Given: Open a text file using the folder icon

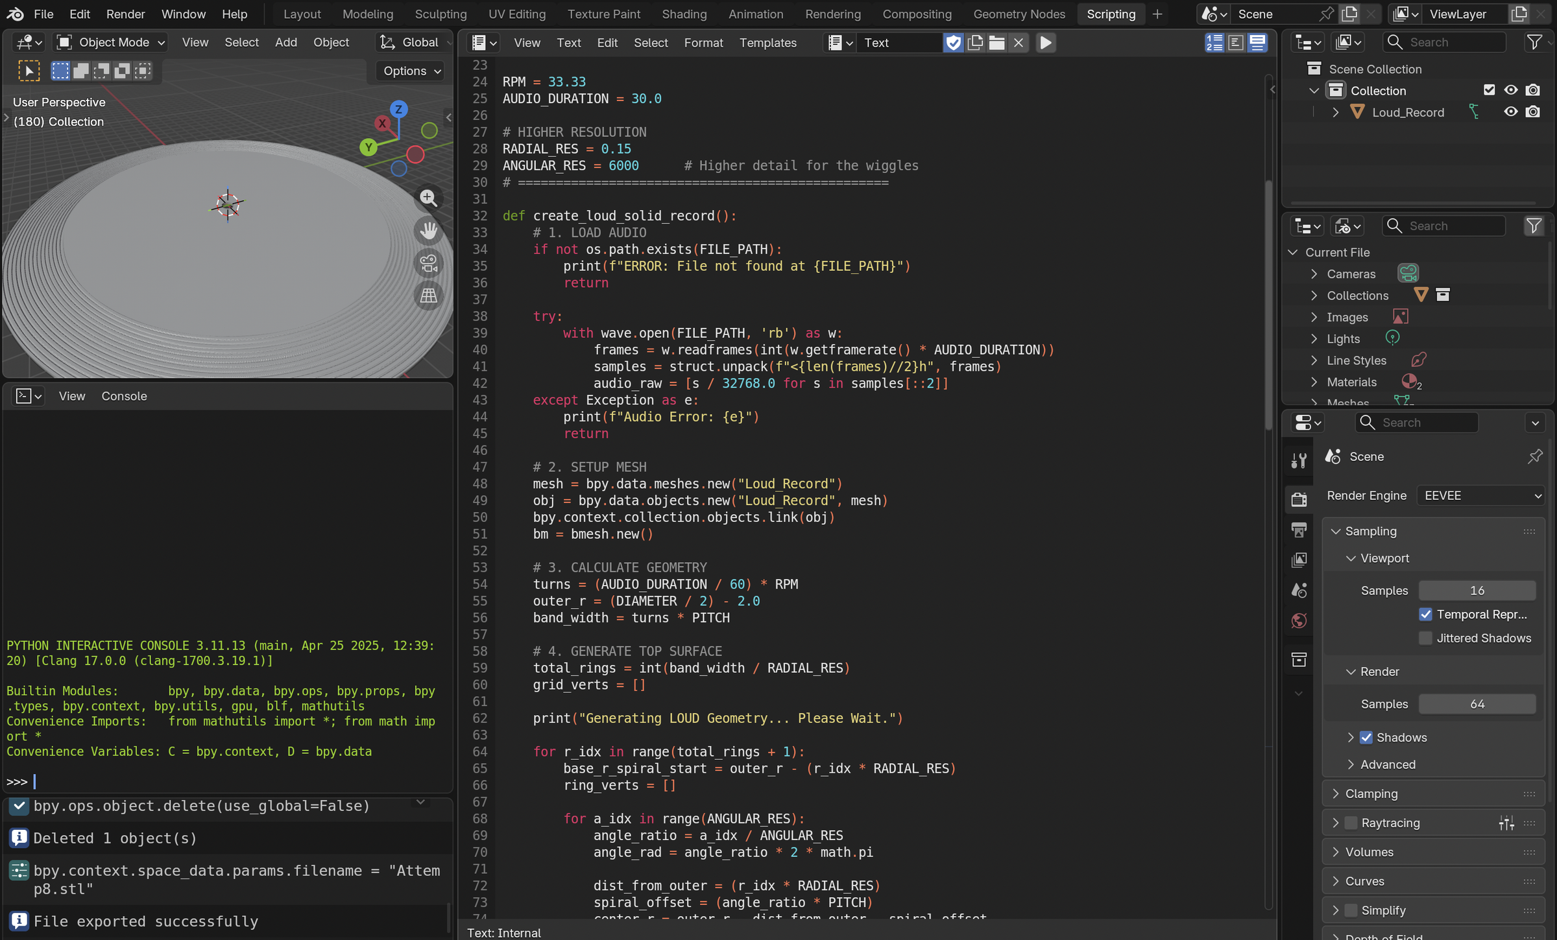Looking at the screenshot, I should 997,43.
